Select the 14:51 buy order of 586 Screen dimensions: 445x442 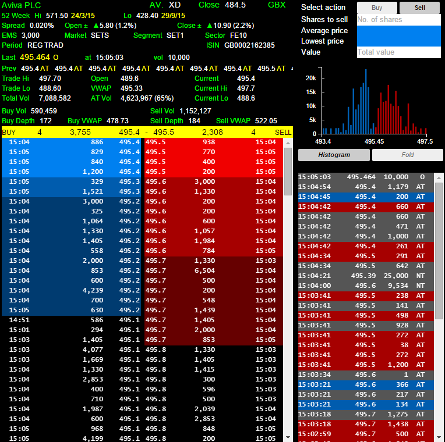pos(71,320)
